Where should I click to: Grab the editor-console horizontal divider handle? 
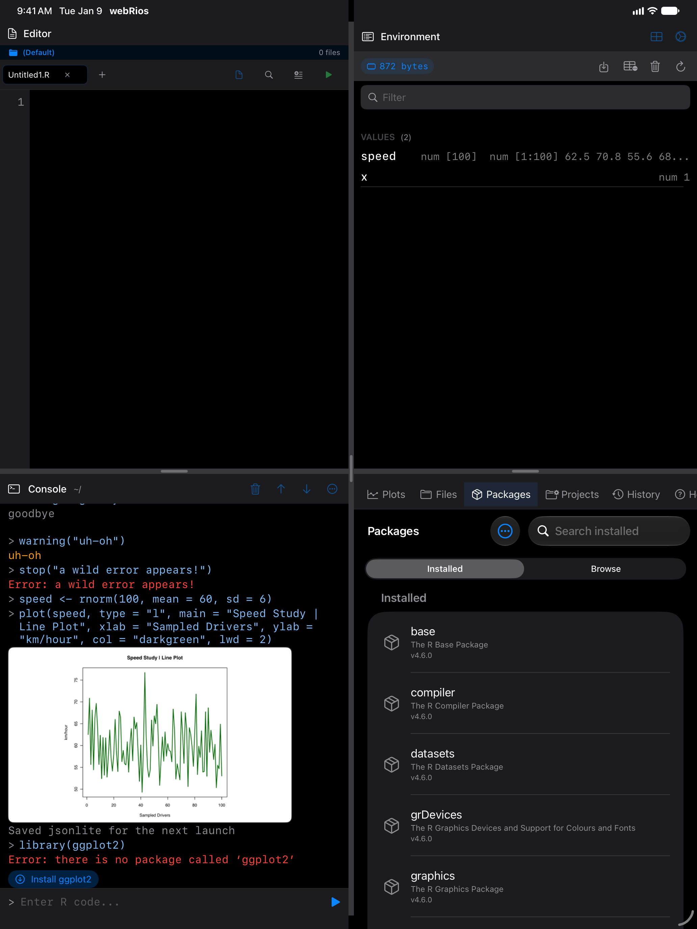point(174,471)
